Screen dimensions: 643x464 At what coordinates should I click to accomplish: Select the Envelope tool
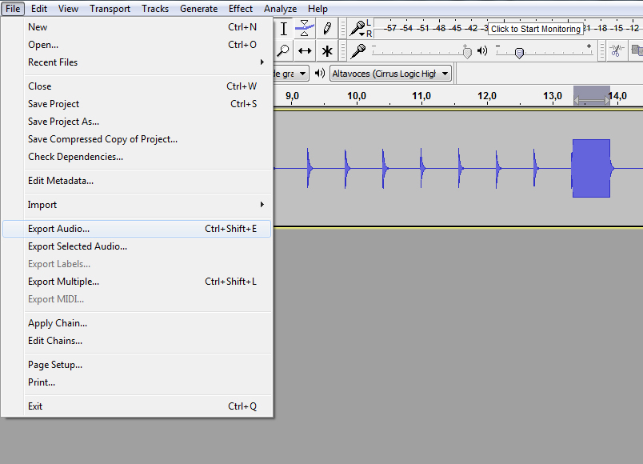[304, 29]
